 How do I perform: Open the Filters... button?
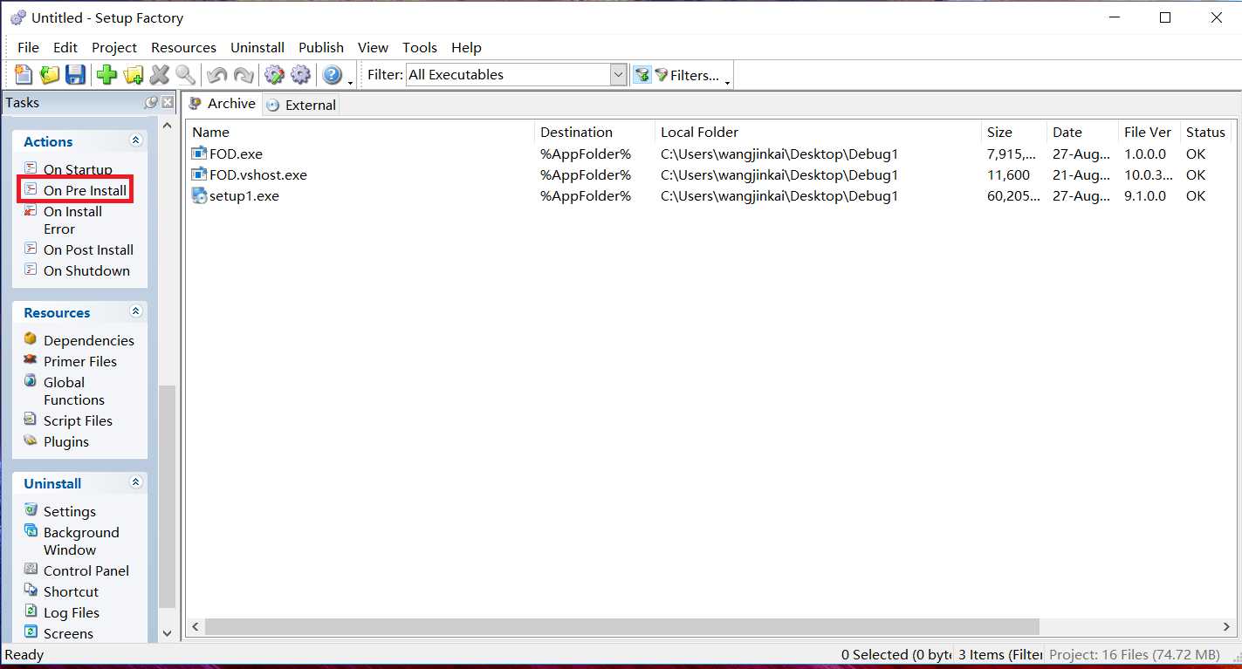pos(687,75)
